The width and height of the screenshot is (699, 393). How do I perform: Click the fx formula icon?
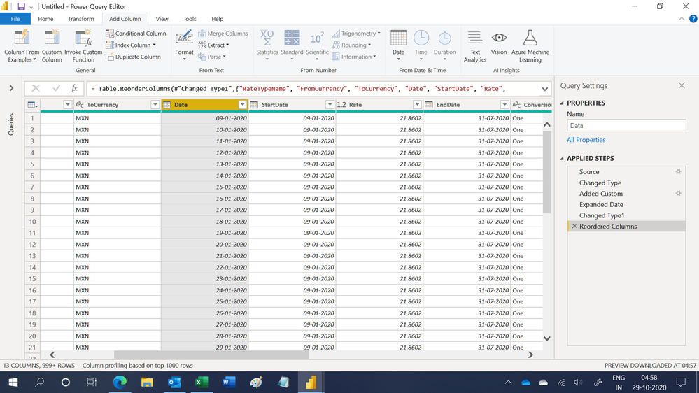pyautogui.click(x=74, y=88)
